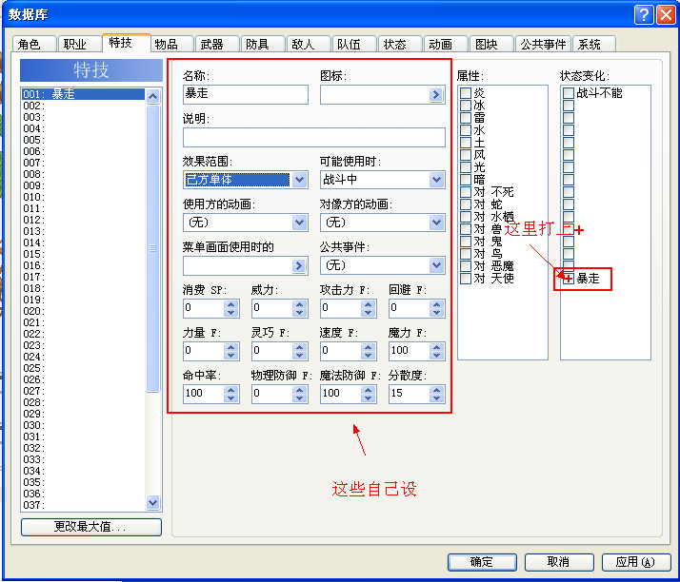Check the 对 蛇 attribute box

tap(466, 204)
